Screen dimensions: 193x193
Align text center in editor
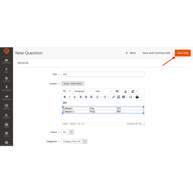click(x=86, y=97)
